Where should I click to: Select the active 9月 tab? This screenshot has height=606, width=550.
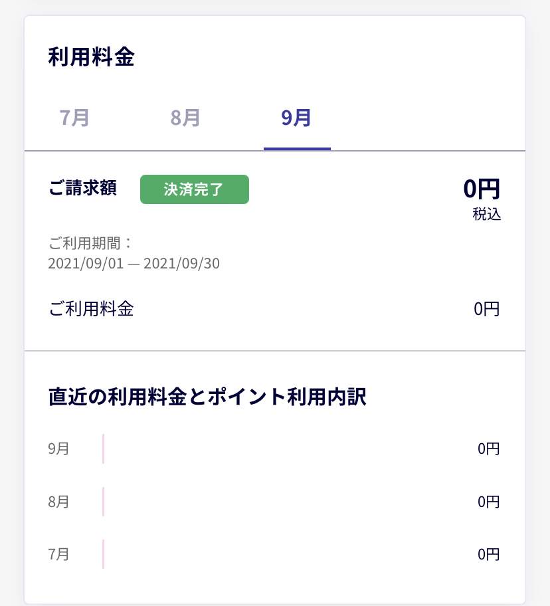[296, 118]
